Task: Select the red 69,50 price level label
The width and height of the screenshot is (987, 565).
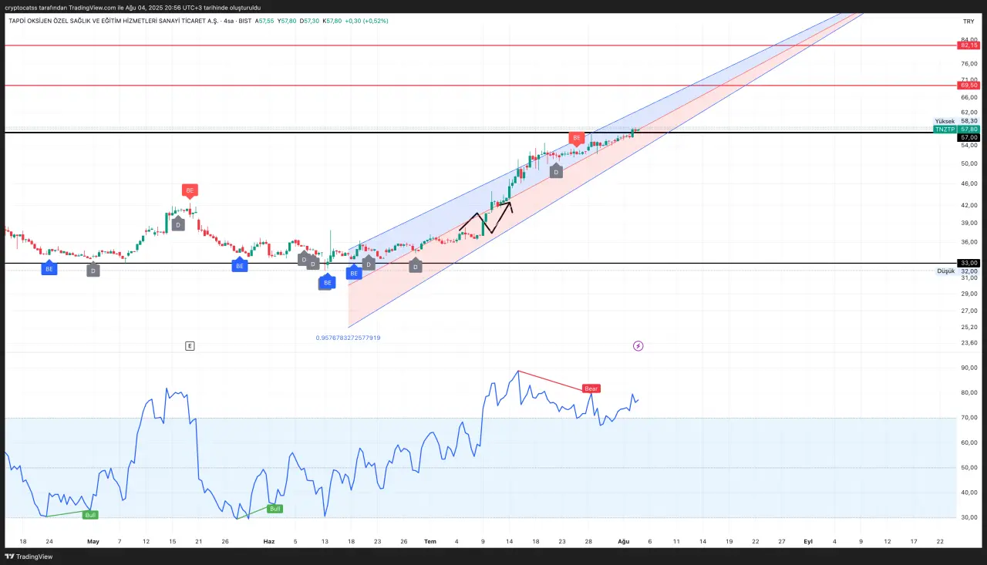Action: [968, 85]
